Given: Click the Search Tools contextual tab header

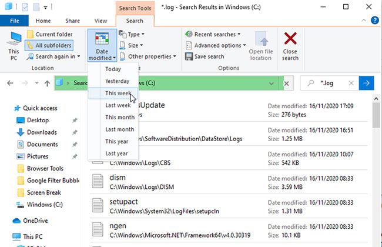Looking at the screenshot, I should coord(135,8).
